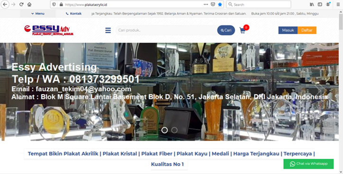Toggle the blue bookmark star
The height and width of the screenshot is (174, 343).
point(220,4)
